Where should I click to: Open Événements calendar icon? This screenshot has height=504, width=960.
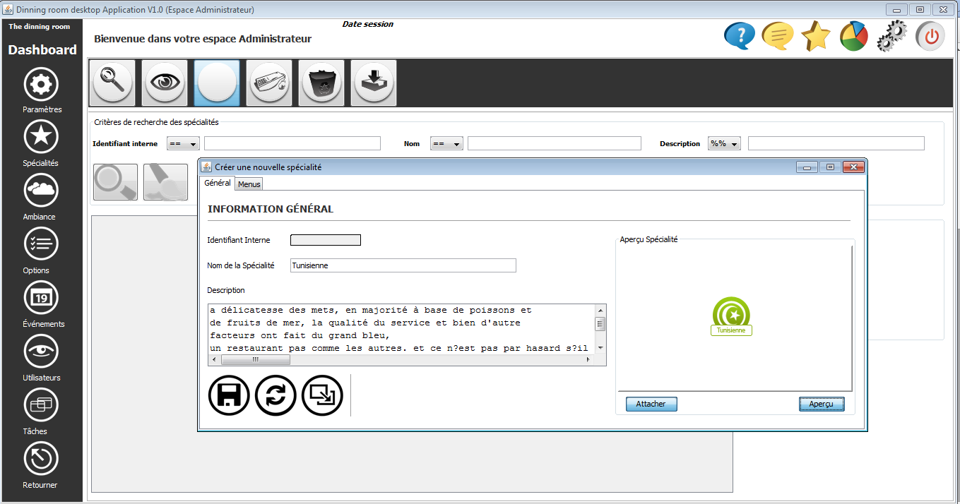tap(41, 298)
